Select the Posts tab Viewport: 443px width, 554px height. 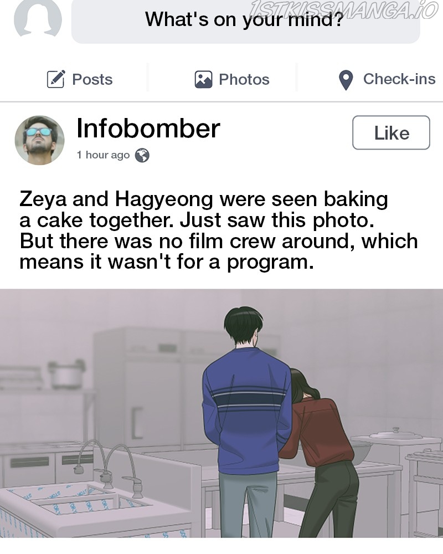(80, 79)
